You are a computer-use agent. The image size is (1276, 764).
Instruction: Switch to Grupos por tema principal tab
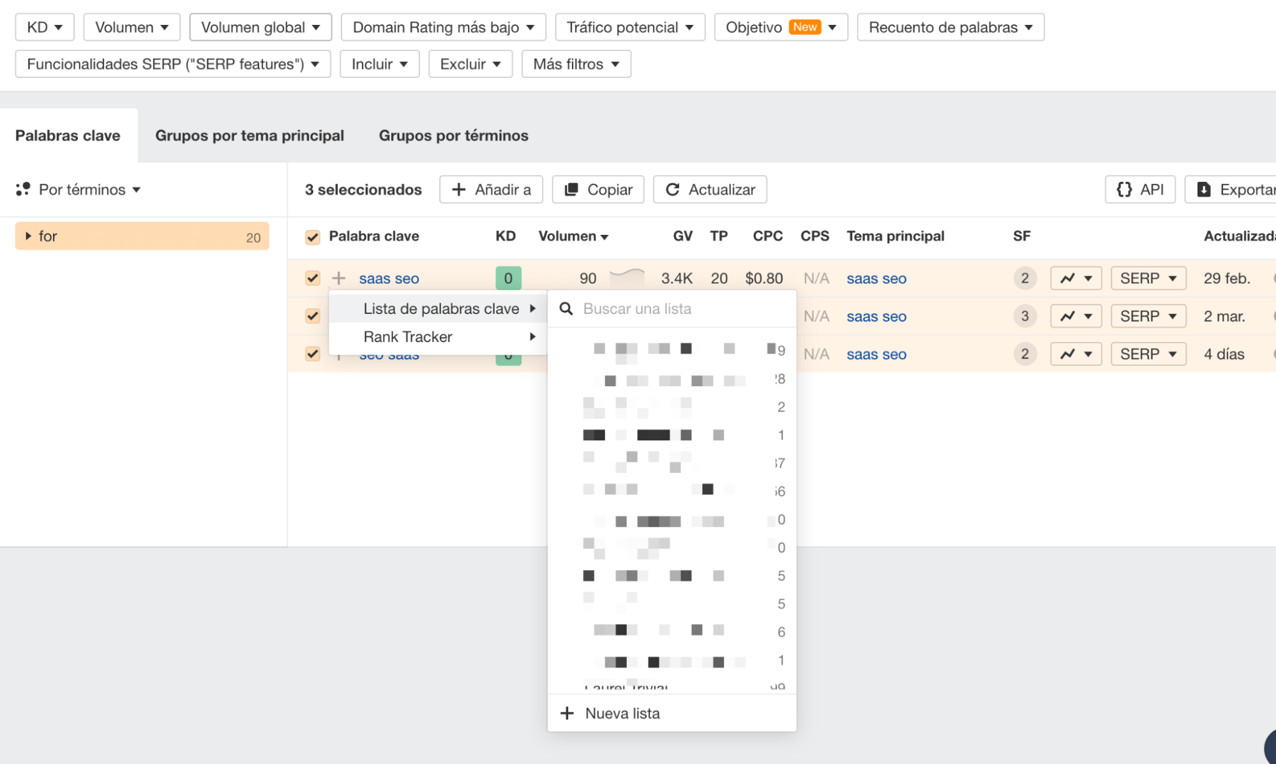[x=250, y=135]
